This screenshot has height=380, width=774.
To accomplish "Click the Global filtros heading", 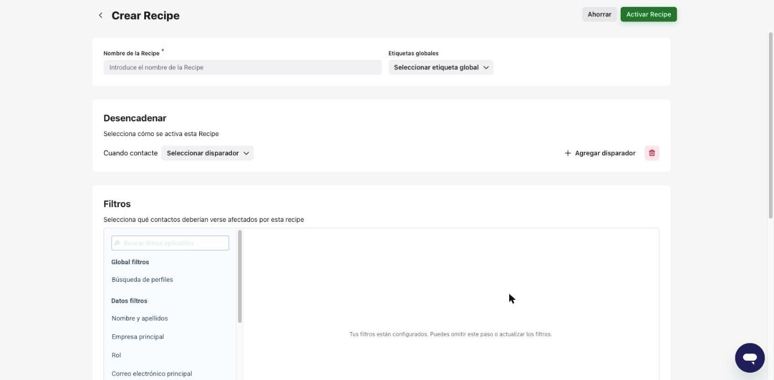I will pyautogui.click(x=130, y=262).
